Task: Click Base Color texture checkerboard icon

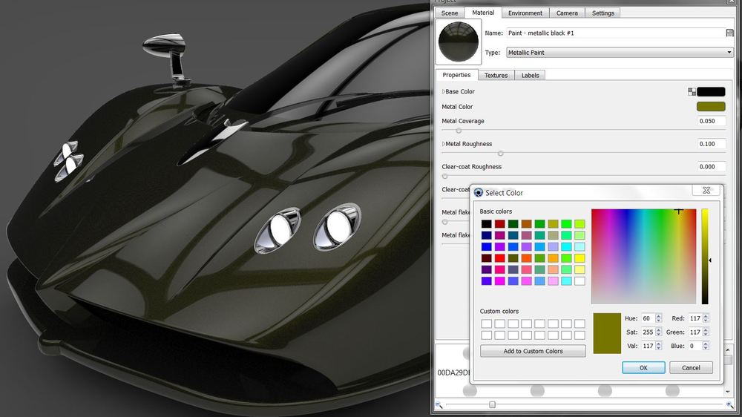Action: tap(692, 92)
